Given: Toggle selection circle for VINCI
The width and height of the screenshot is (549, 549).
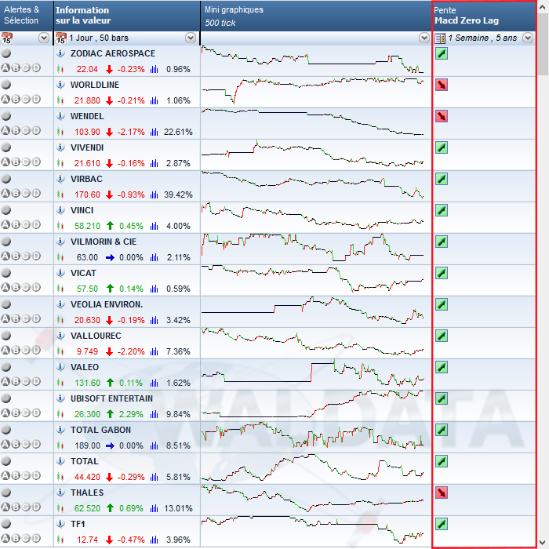Looking at the screenshot, I should pos(6,210).
